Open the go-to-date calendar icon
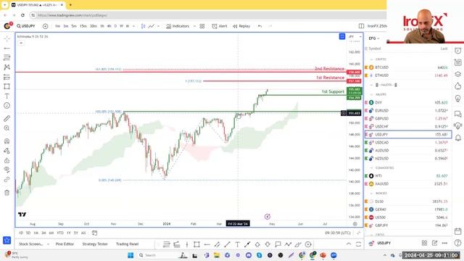The image size is (464, 261). [x=94, y=233]
